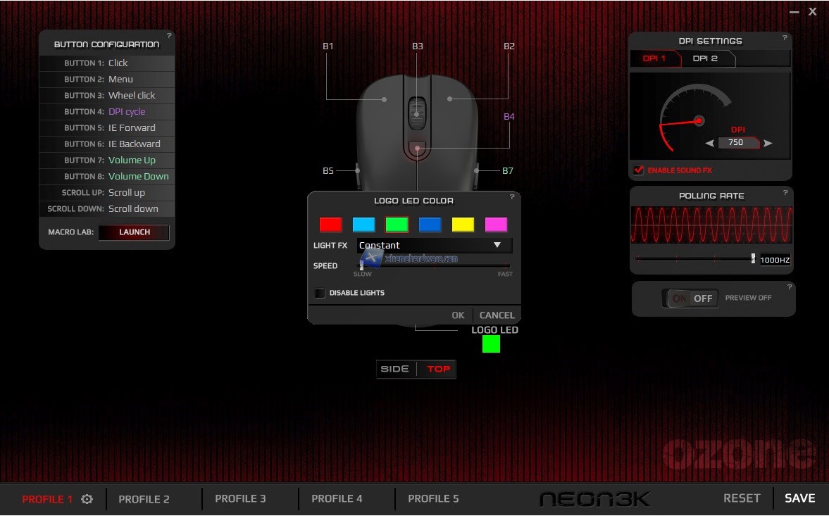This screenshot has height=516, width=829.
Task: Click the help icon beside Preview toggle
Action: (789, 287)
